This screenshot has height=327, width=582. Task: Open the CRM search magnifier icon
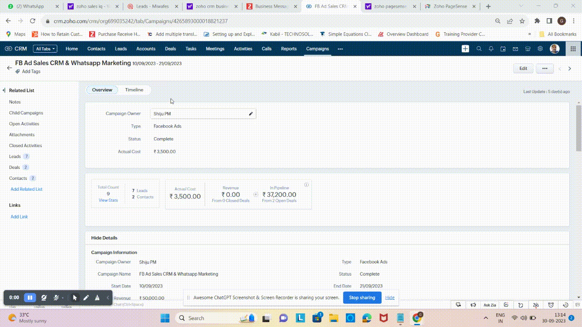click(479, 49)
